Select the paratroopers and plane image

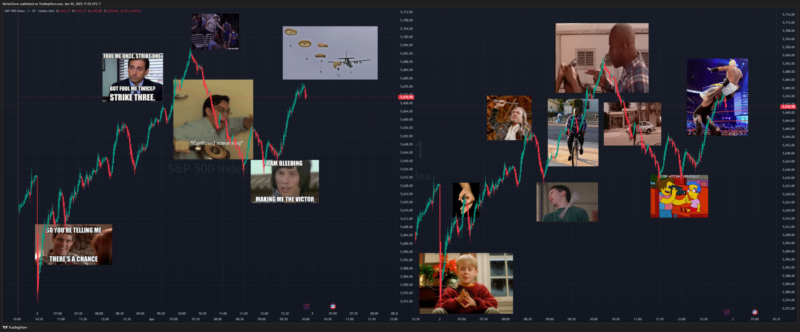coord(330,53)
